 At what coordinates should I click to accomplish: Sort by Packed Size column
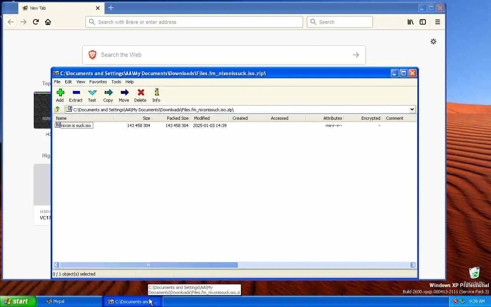pyautogui.click(x=171, y=118)
